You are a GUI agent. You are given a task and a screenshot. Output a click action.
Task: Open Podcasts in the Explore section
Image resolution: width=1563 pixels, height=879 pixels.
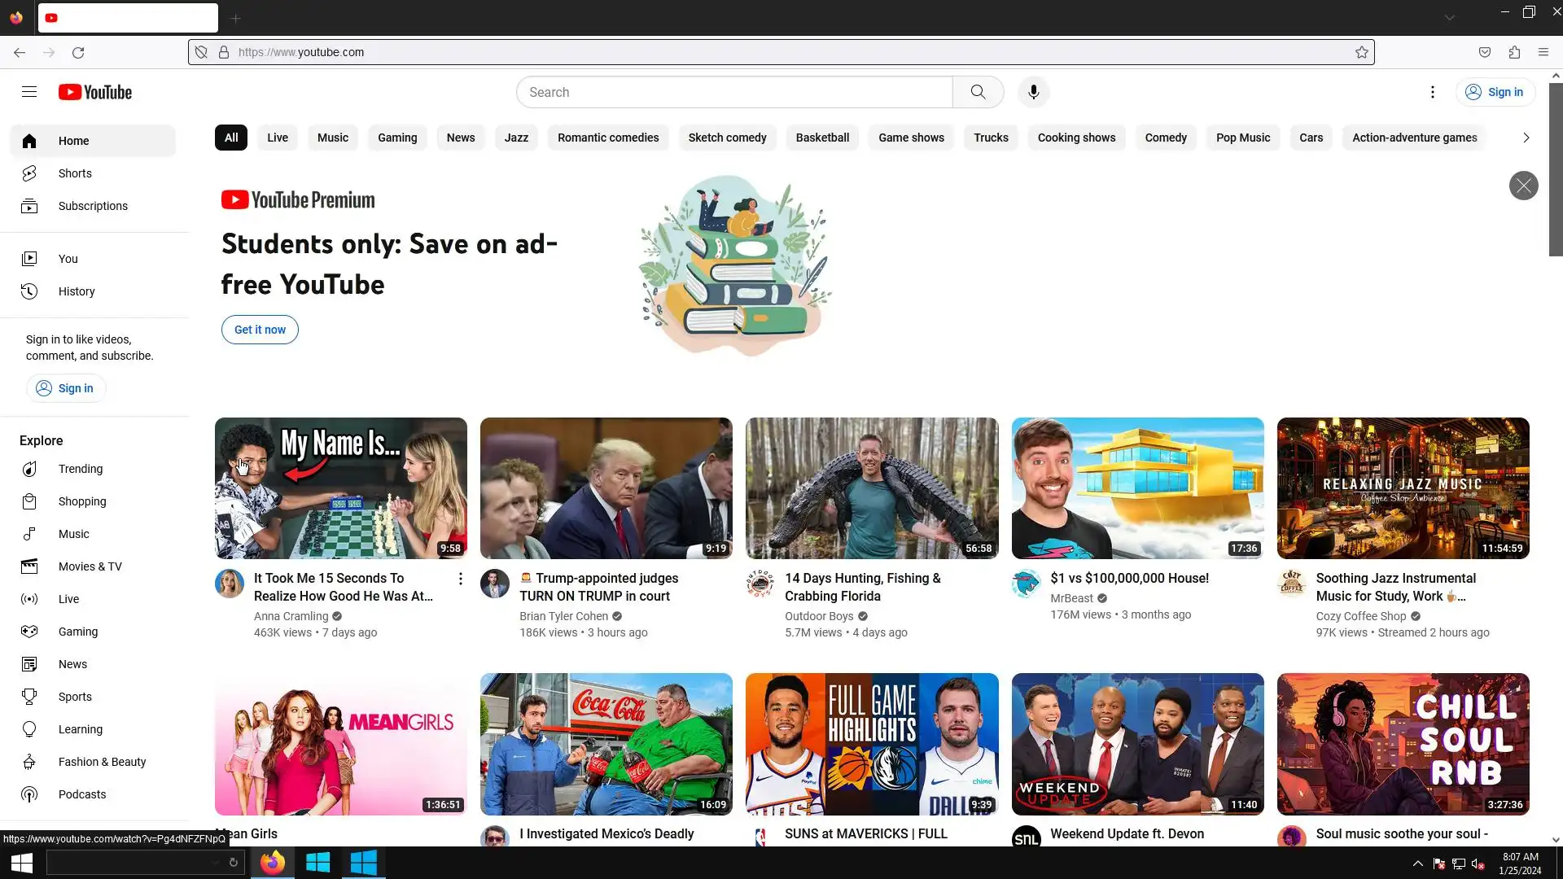(x=82, y=794)
